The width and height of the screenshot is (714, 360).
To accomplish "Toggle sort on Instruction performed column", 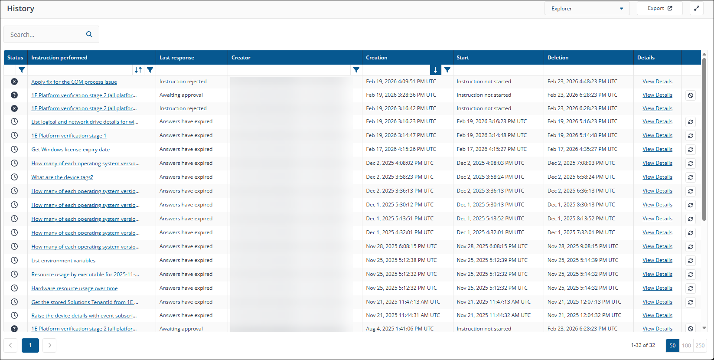I will click(138, 70).
